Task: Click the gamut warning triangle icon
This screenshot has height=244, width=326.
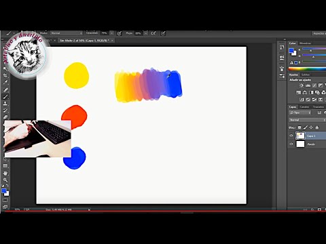Action: pos(292,62)
